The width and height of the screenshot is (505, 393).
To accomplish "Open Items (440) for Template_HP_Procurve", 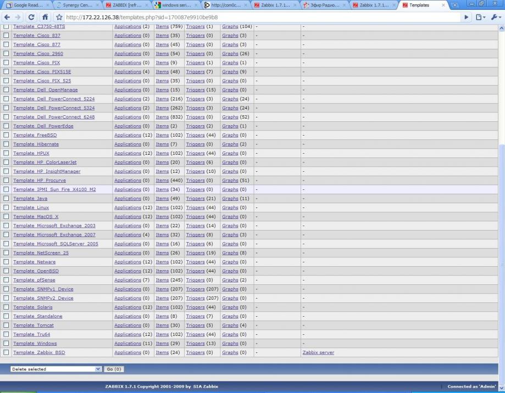I will tap(162, 181).
